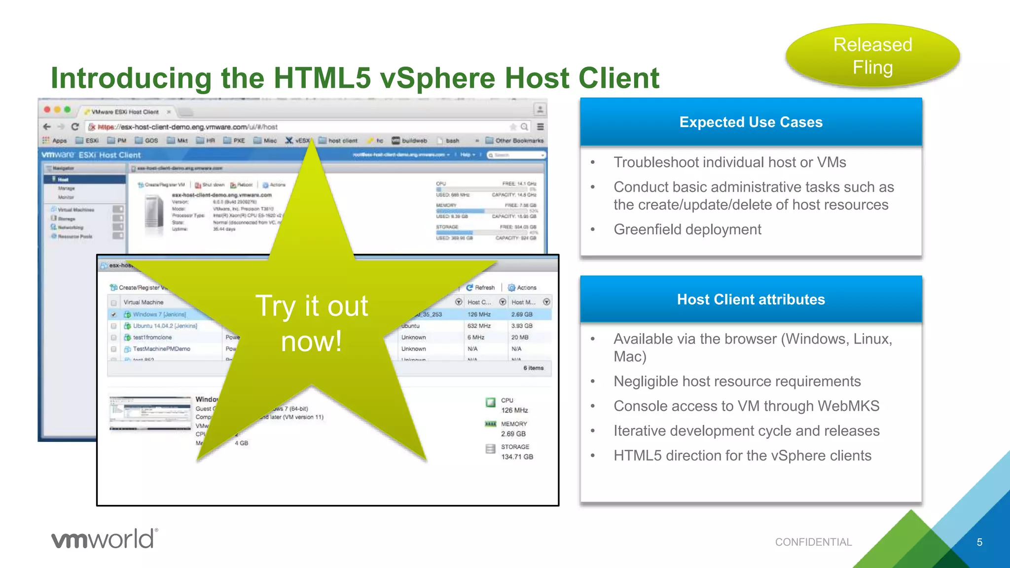Bookmark the page with the star icon
Image resolution: width=1010 pixels, height=568 pixels.
(x=513, y=127)
